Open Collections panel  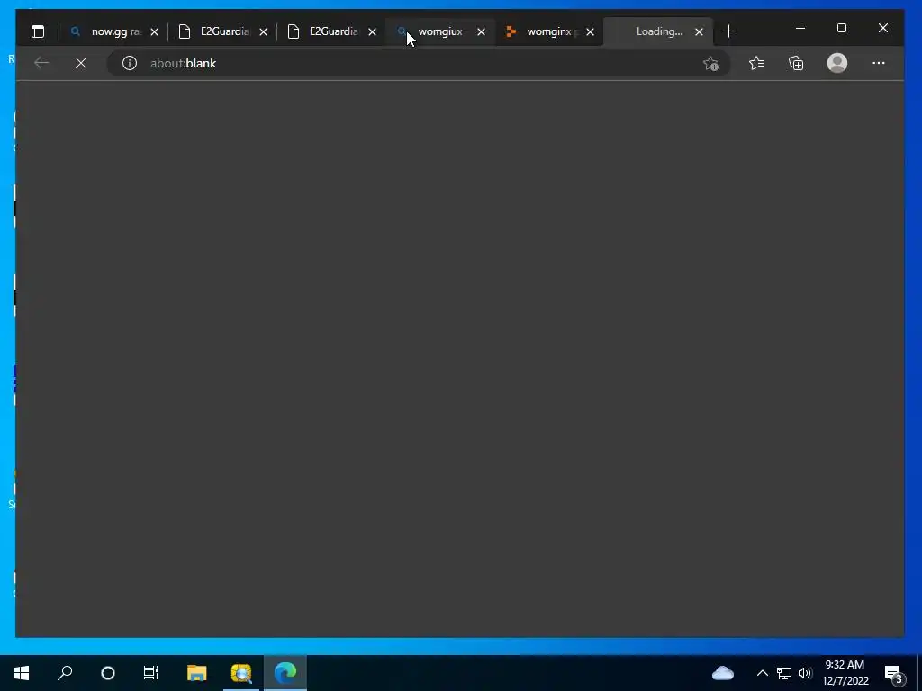796,63
